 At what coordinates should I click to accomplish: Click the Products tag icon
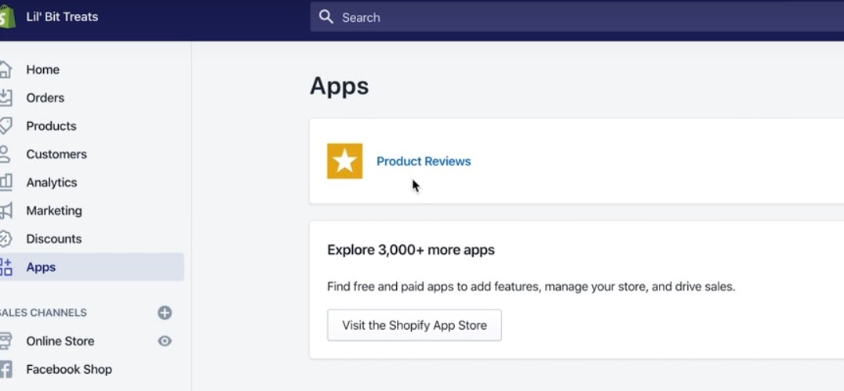5,126
